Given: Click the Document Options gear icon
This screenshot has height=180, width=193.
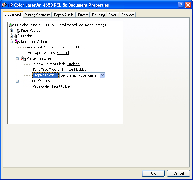Looking at the screenshot, I should (x=17, y=42).
